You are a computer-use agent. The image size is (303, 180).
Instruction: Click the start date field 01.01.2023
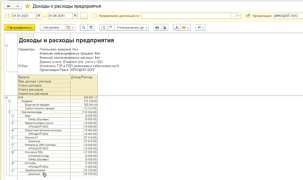click(24, 16)
